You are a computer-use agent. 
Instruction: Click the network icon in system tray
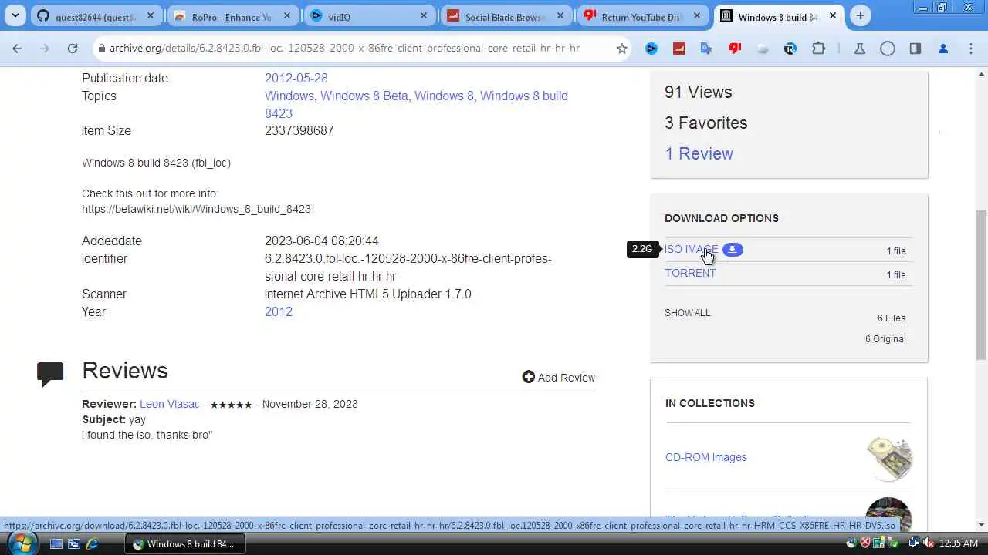(x=914, y=543)
